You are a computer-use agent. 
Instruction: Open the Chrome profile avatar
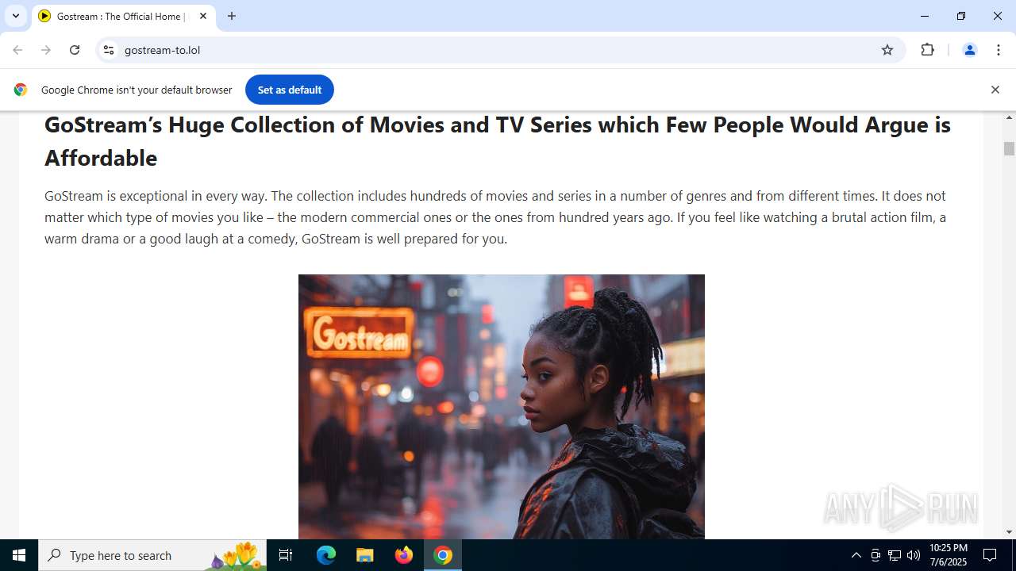pyautogui.click(x=969, y=50)
